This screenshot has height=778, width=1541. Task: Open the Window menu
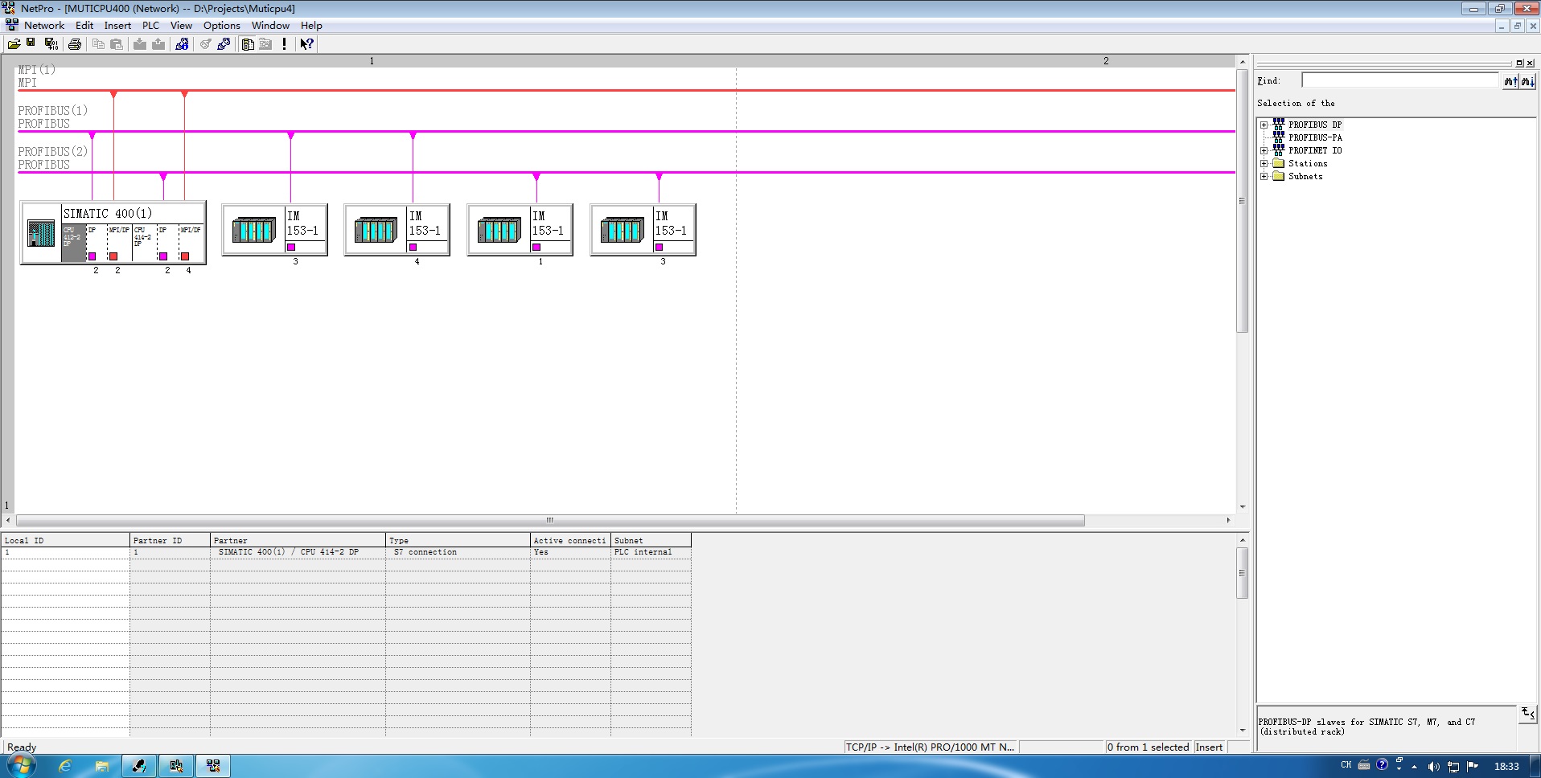(270, 26)
